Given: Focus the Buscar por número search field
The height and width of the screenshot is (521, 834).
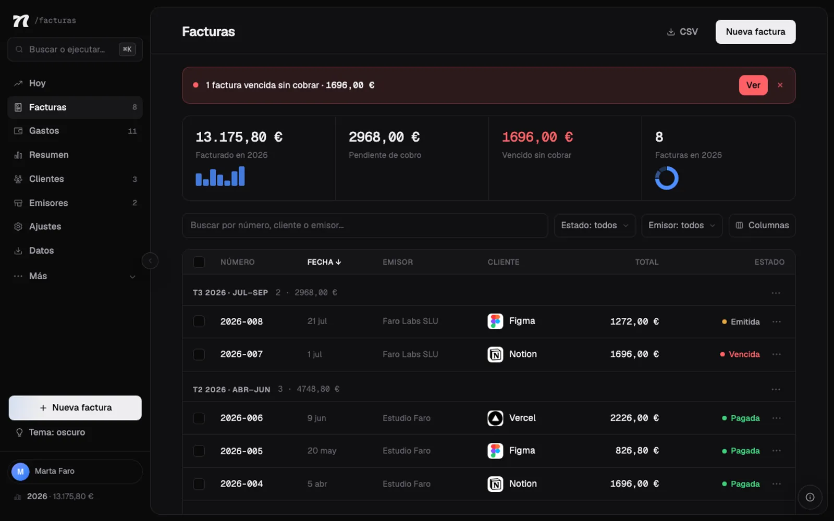Looking at the screenshot, I should 365,226.
